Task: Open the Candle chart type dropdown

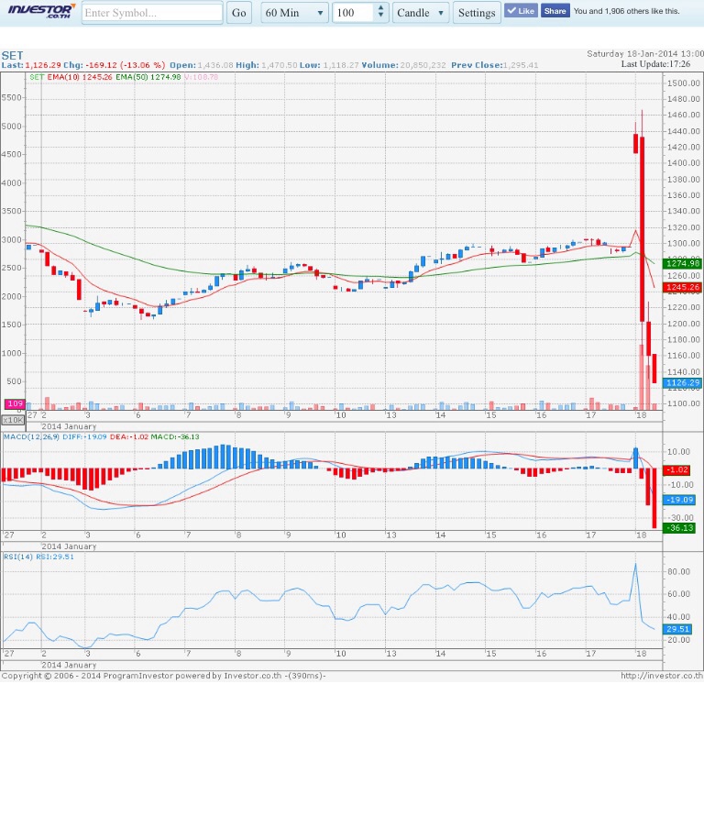Action: pyautogui.click(x=420, y=13)
